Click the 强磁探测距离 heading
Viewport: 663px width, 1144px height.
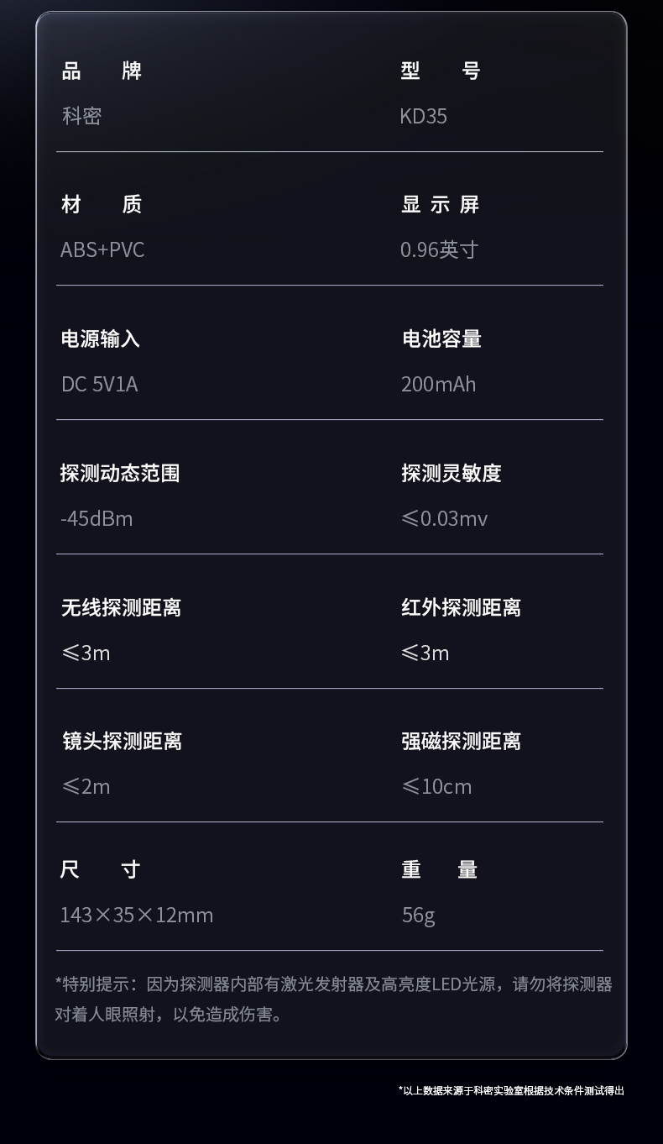(x=461, y=741)
